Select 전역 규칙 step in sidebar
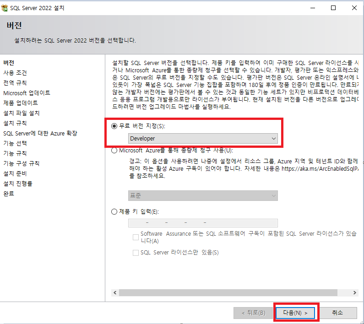The height and width of the screenshot is (324, 364). 15,83
